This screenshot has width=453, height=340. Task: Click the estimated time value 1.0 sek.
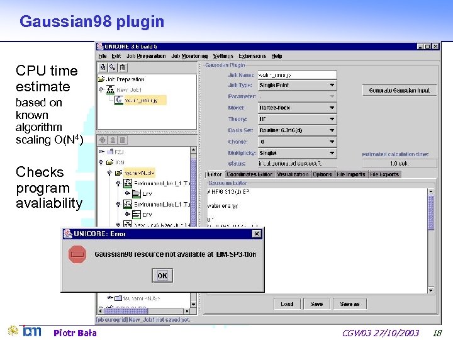[x=400, y=163]
